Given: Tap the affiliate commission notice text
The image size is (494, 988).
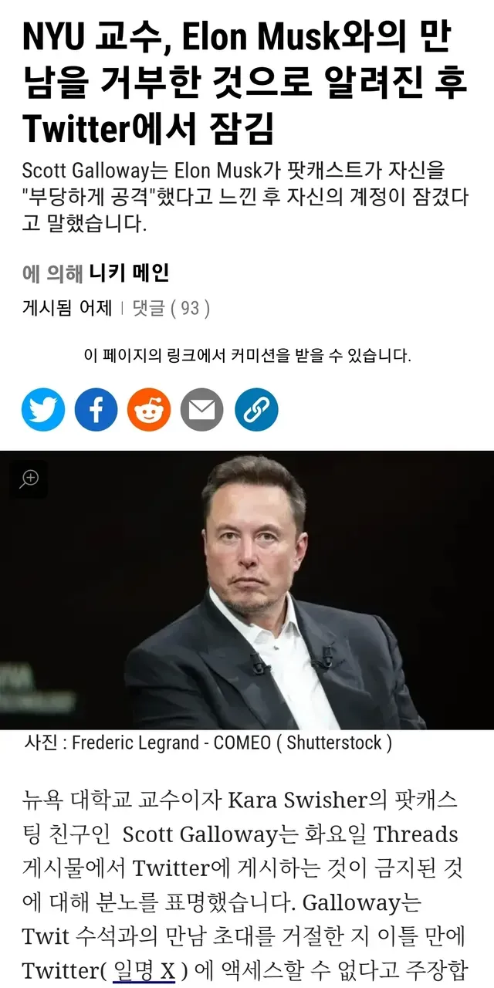Looking at the screenshot, I should point(247,356).
